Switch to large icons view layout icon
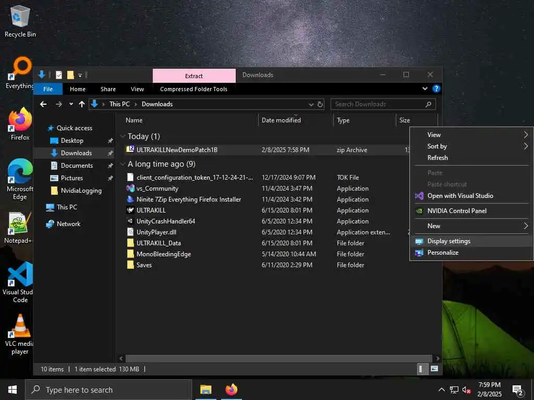This screenshot has height=400, width=534. 434,369
